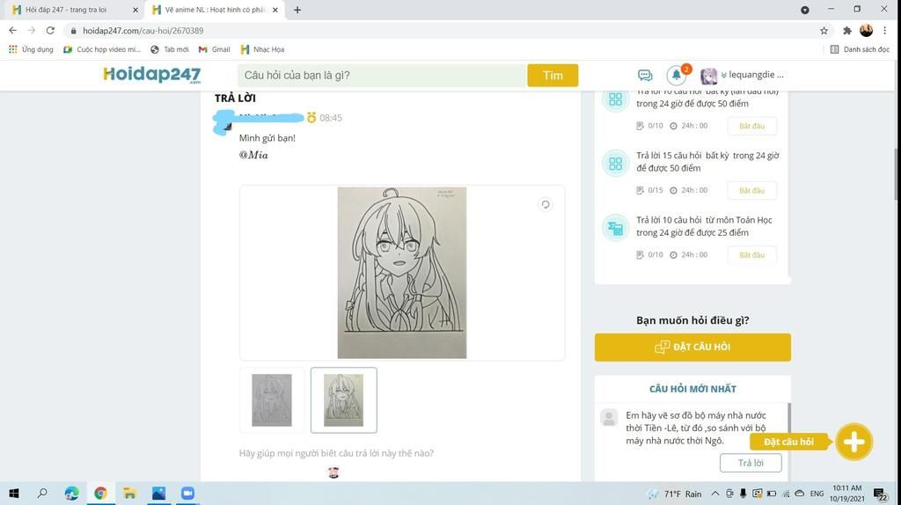Click the @Mia signature text

(253, 155)
